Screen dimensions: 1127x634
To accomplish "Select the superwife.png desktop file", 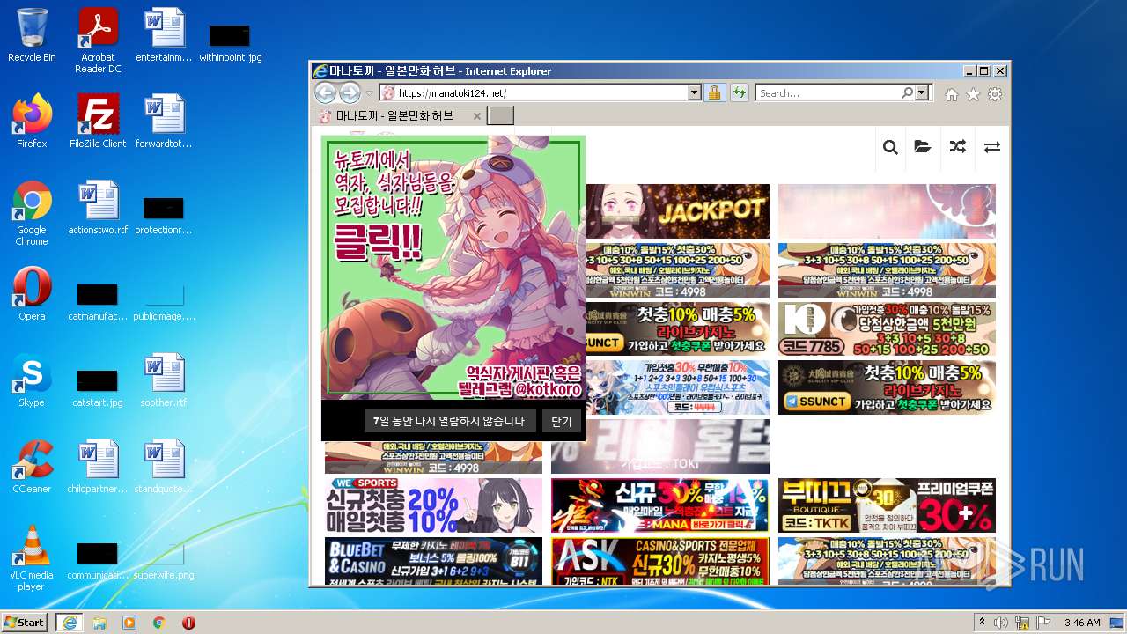I will pyautogui.click(x=164, y=560).
